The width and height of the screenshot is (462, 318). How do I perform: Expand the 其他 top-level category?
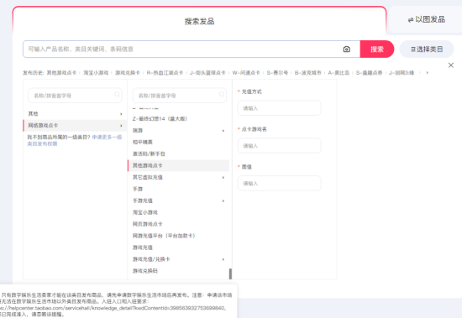tap(121, 114)
